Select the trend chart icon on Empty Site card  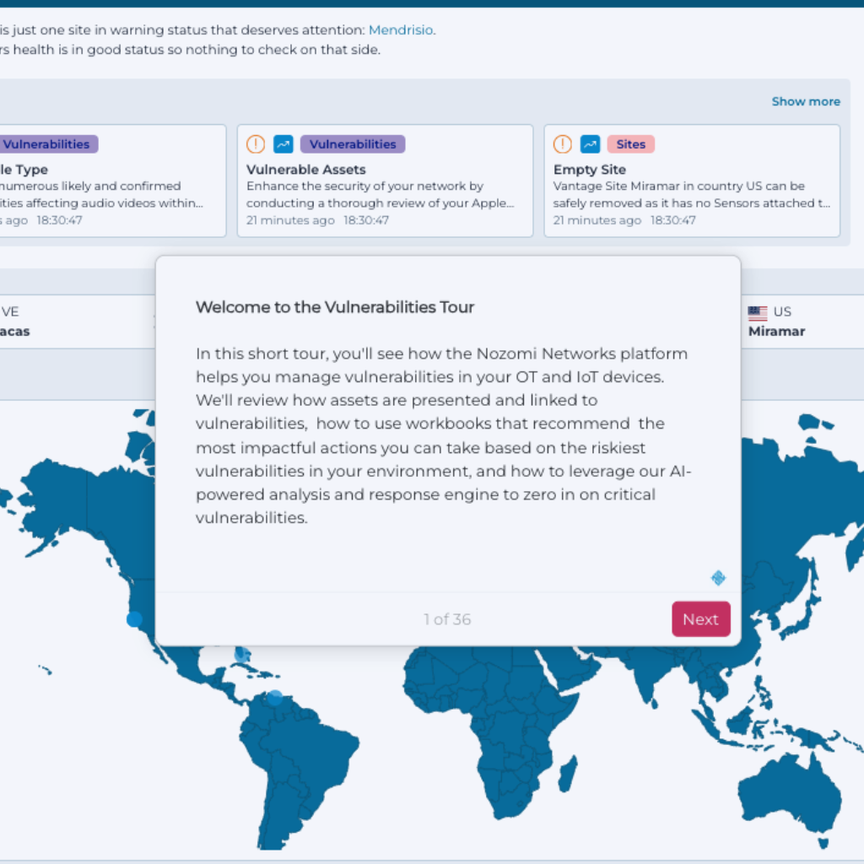click(591, 144)
